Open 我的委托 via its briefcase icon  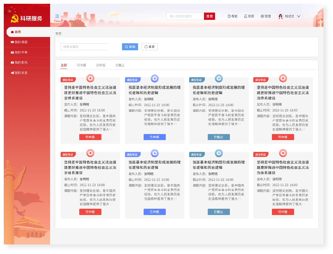pos(12,62)
